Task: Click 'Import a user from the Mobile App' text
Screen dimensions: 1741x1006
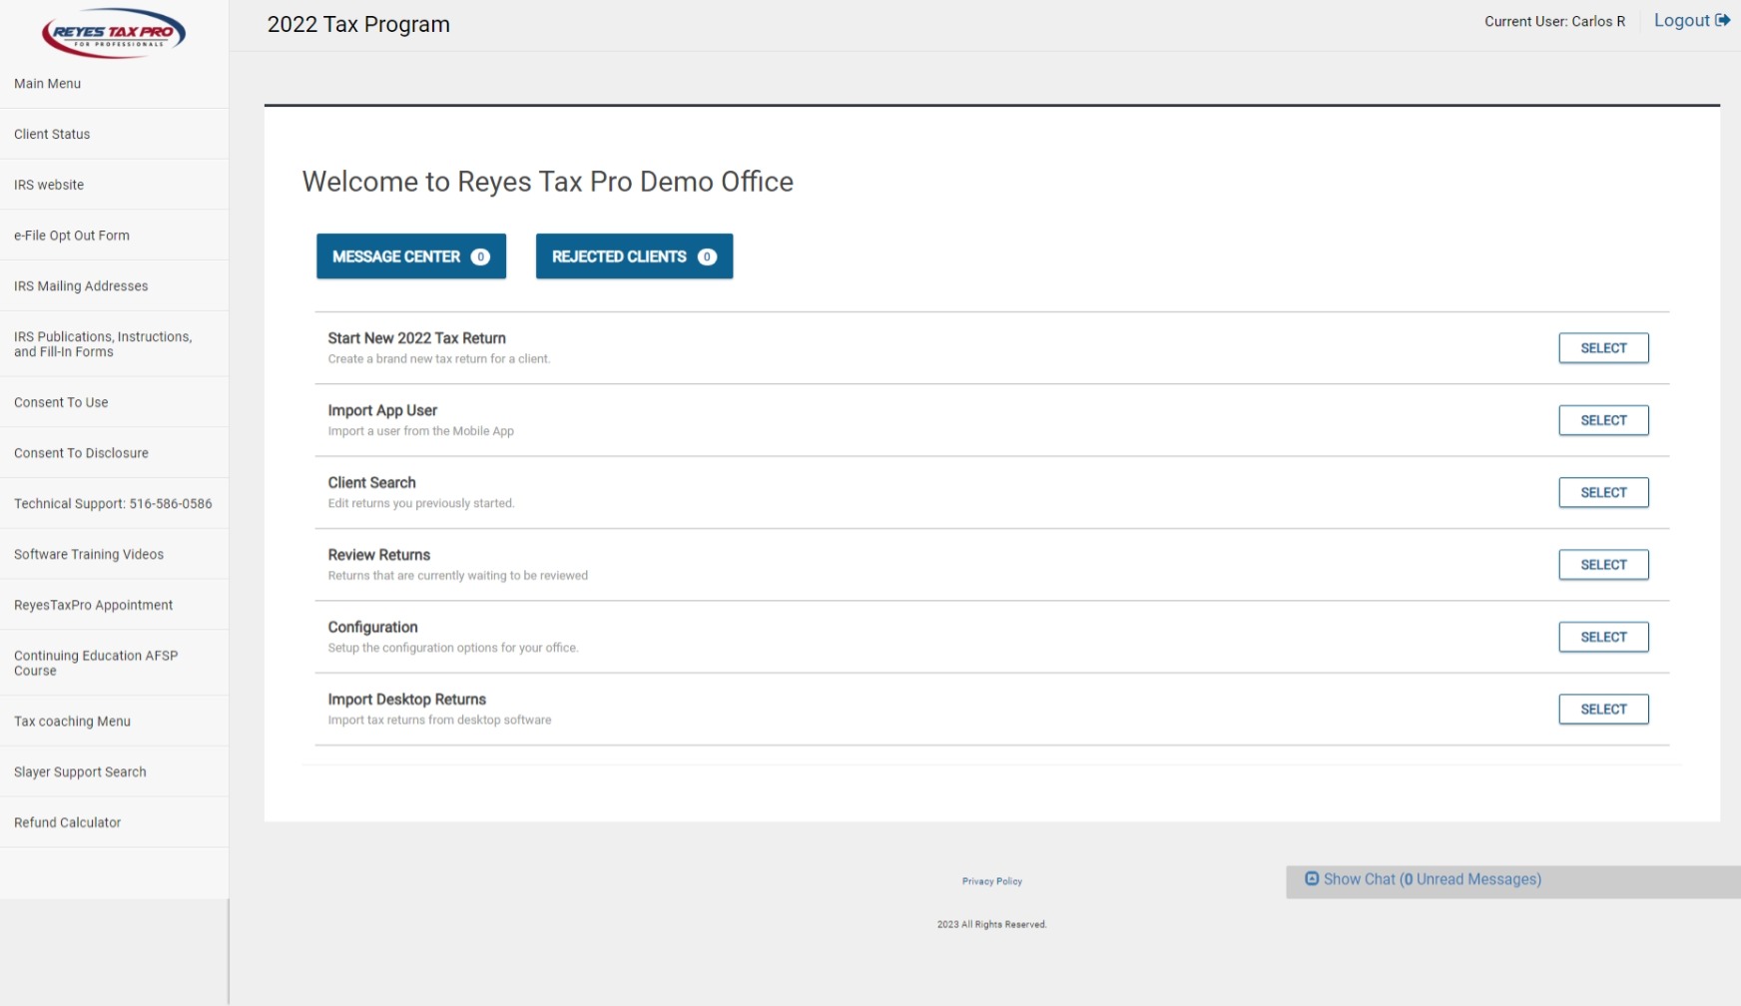Action: 421,431
